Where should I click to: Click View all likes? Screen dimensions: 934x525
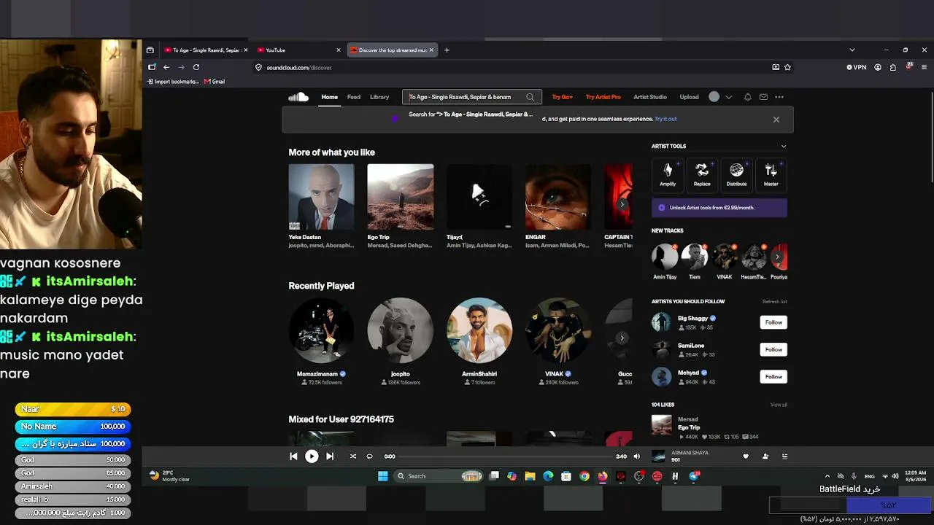point(779,405)
